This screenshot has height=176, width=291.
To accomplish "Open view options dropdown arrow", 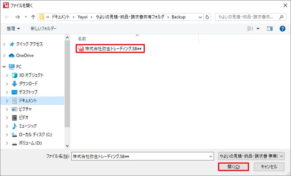I will 258,29.
